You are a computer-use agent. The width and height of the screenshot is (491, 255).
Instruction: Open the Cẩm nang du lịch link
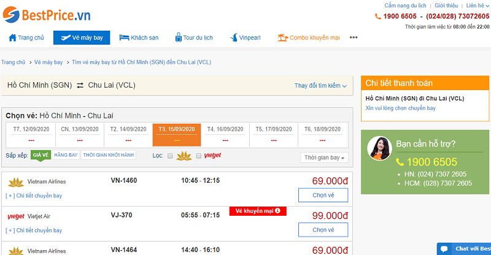coord(405,6)
